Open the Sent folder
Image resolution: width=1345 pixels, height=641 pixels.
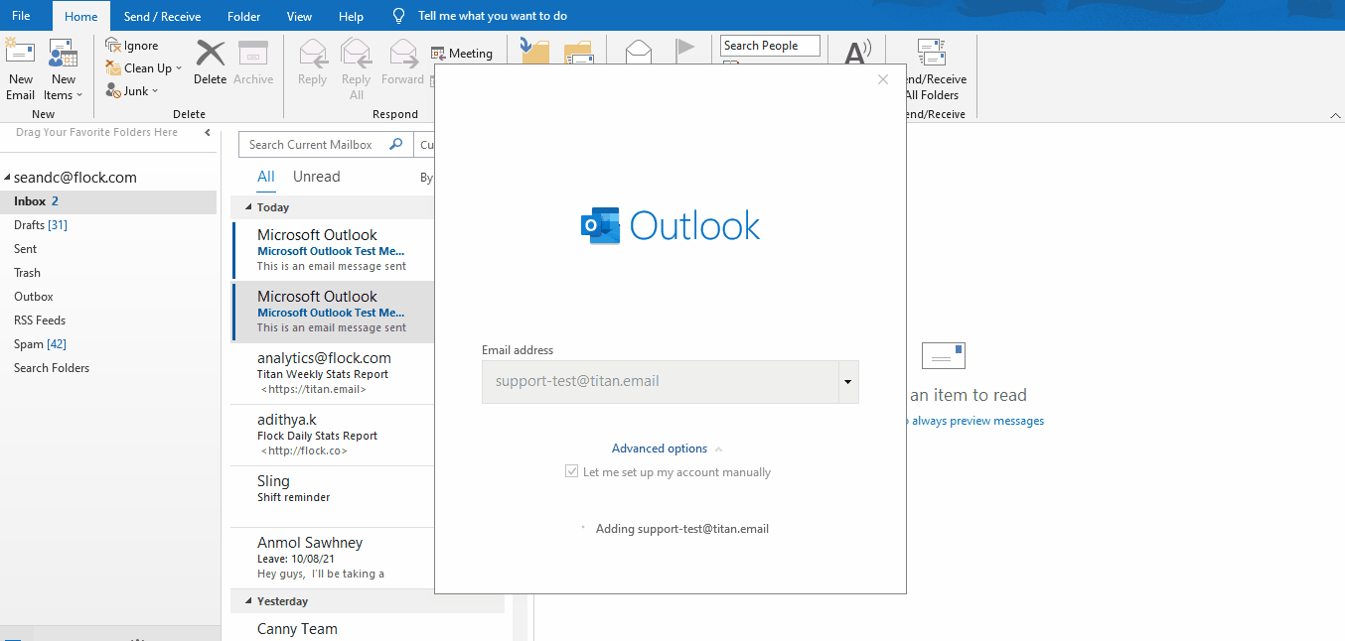tap(108, 249)
